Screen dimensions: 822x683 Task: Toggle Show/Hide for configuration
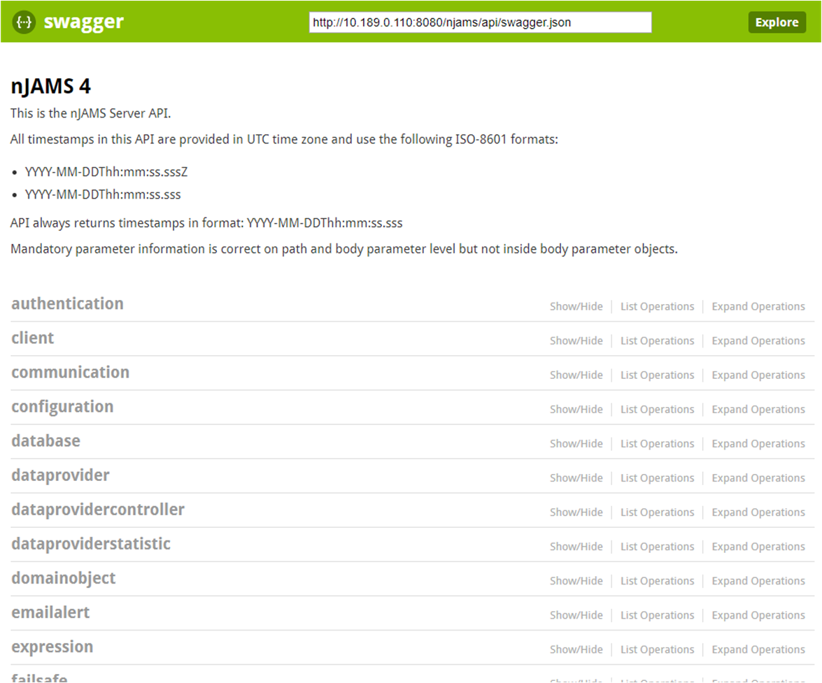click(576, 410)
